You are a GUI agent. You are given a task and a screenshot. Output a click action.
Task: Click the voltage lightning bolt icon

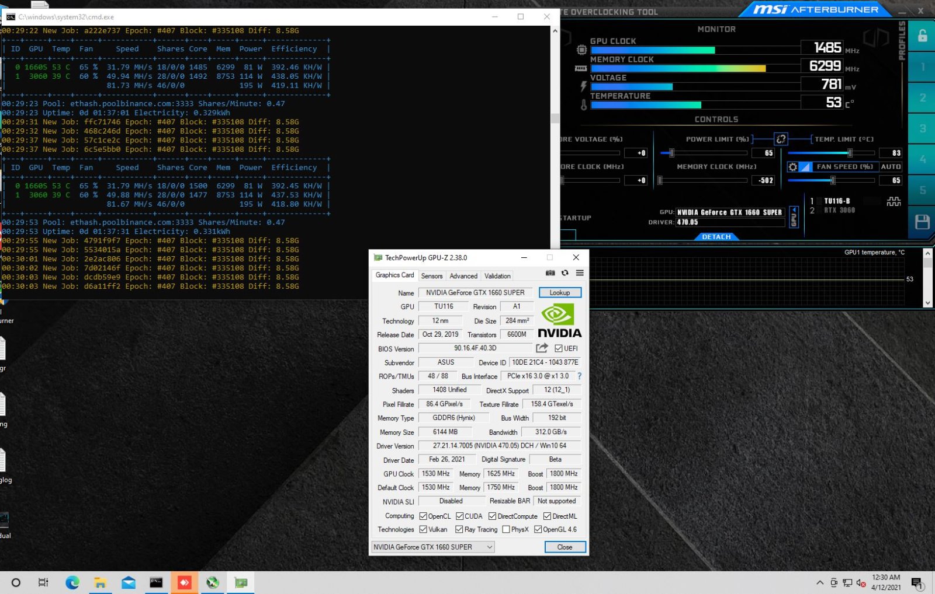tap(583, 86)
